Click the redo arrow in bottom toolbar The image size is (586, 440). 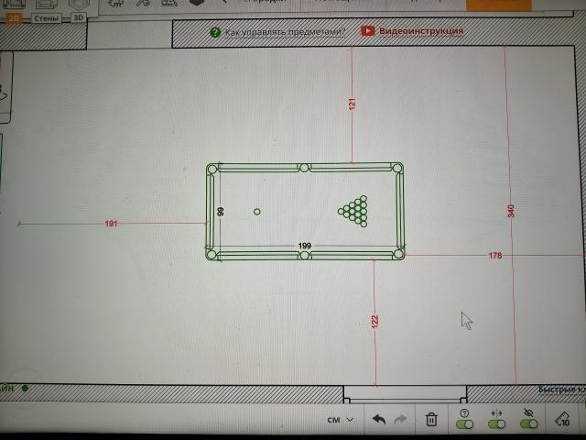point(400,420)
